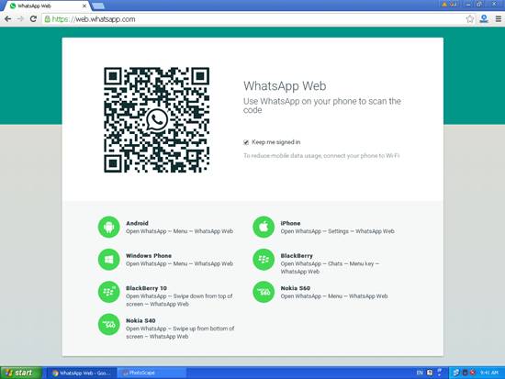Click the WhatsApp QR code
The height and width of the screenshot is (379, 505).
click(x=156, y=120)
